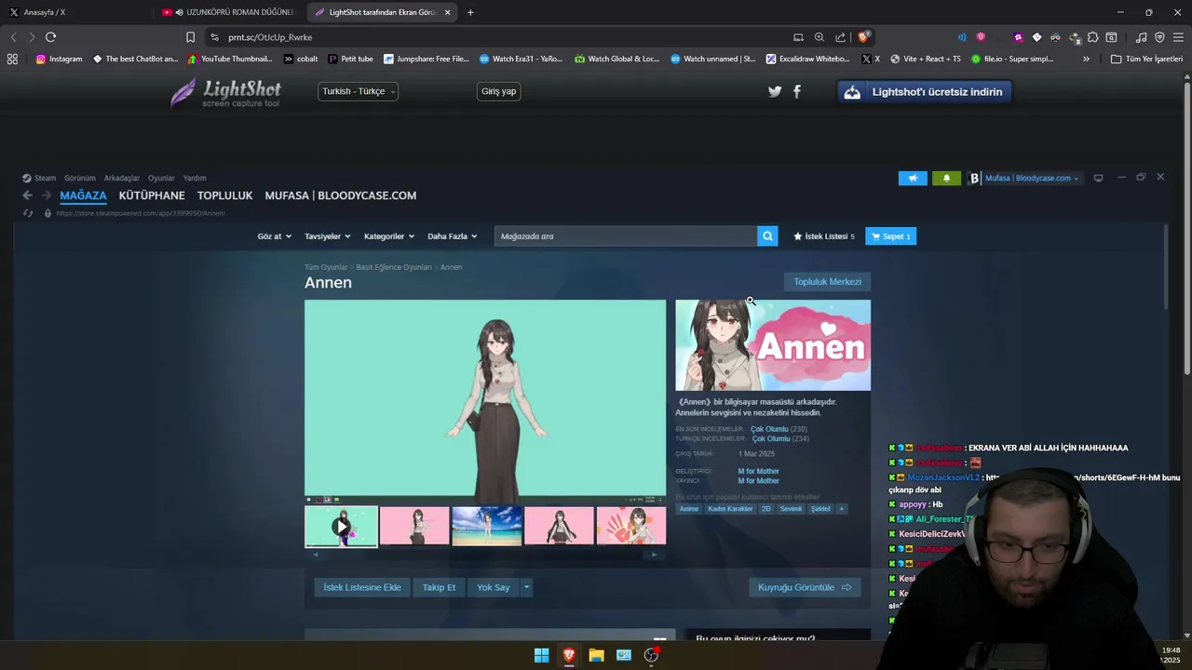This screenshot has width=1192, height=670.
Task: Click the Sepet 1 cart button
Action: (x=890, y=236)
